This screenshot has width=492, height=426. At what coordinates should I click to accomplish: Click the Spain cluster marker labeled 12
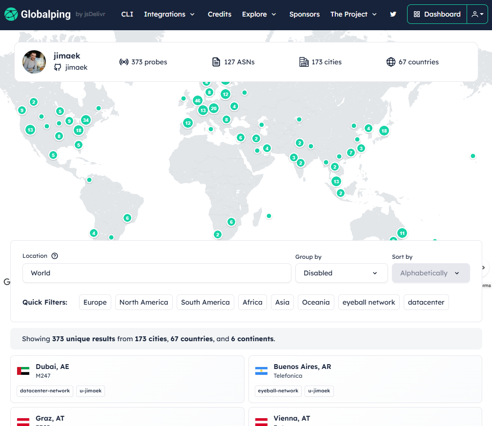coord(187,123)
